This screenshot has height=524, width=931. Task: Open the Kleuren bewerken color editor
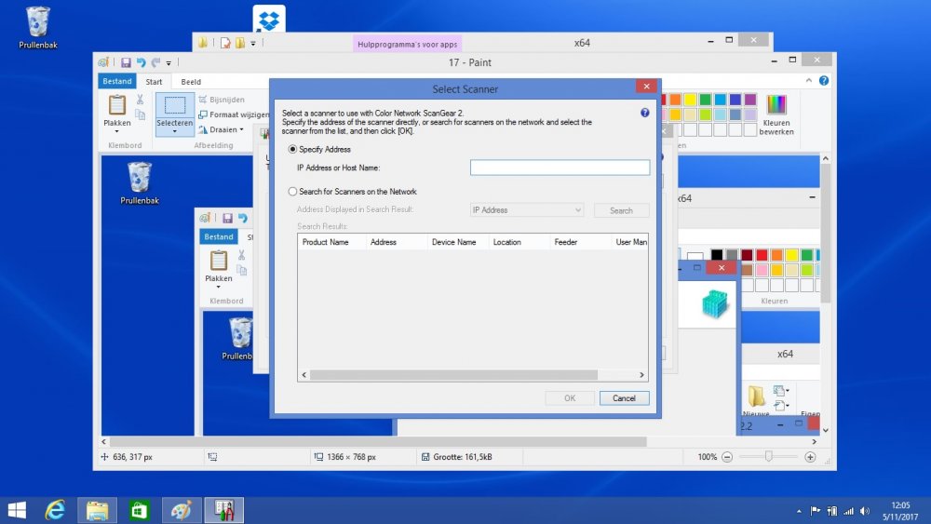click(776, 114)
